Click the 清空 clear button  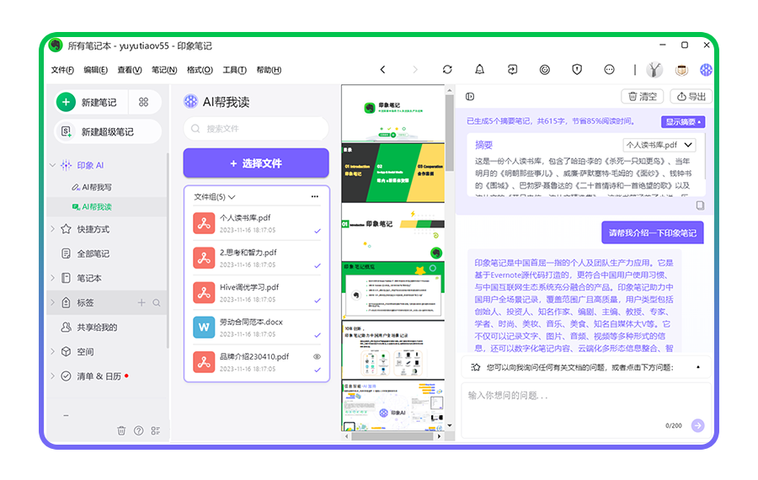click(x=643, y=96)
